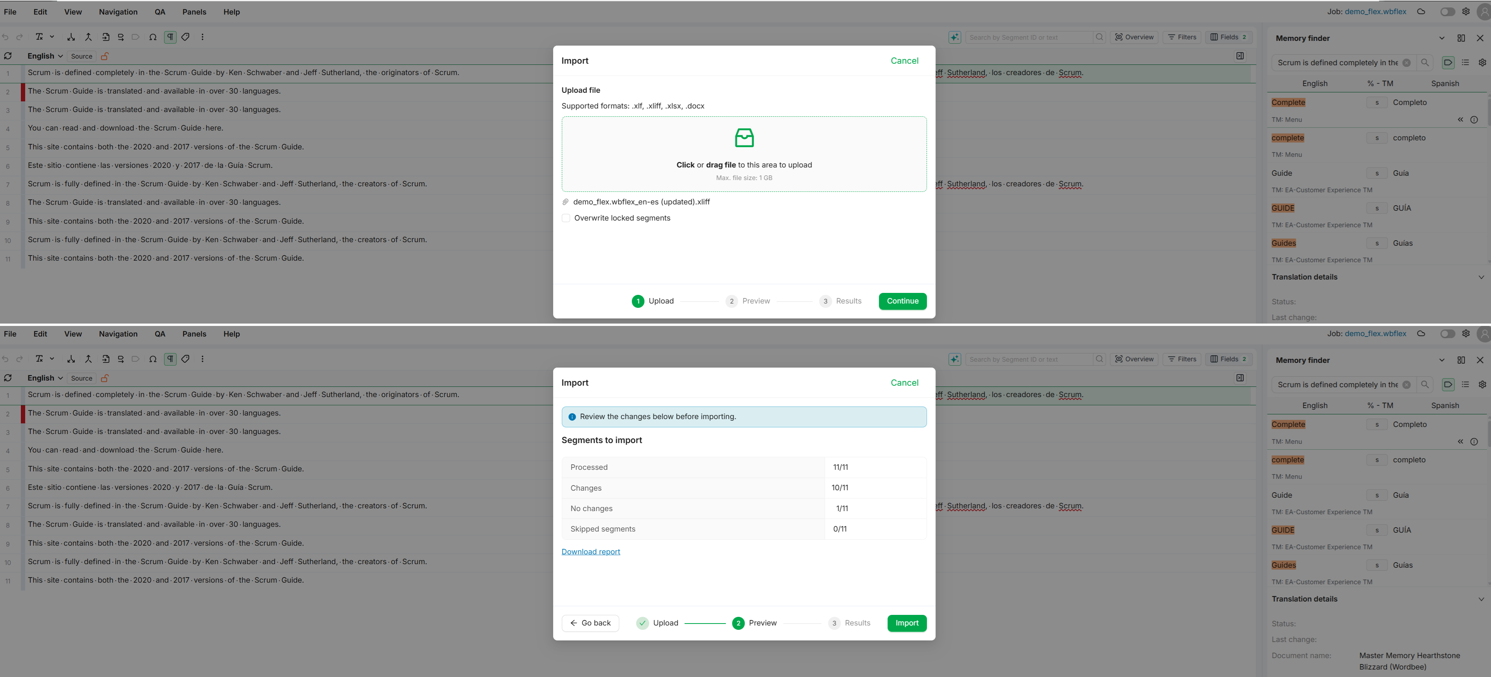The image size is (1491, 677).
Task: Click Undo icon in the Preview-step window toolbar
Action: pyautogui.click(x=6, y=359)
